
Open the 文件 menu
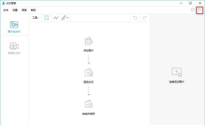pos(6,10)
